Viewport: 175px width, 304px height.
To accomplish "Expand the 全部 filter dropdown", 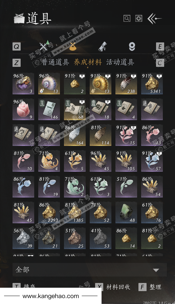I will click(89, 270).
